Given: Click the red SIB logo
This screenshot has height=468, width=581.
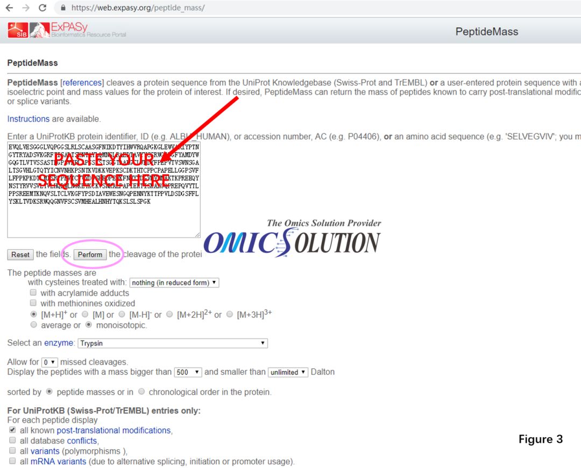Looking at the screenshot, I should (x=18, y=30).
